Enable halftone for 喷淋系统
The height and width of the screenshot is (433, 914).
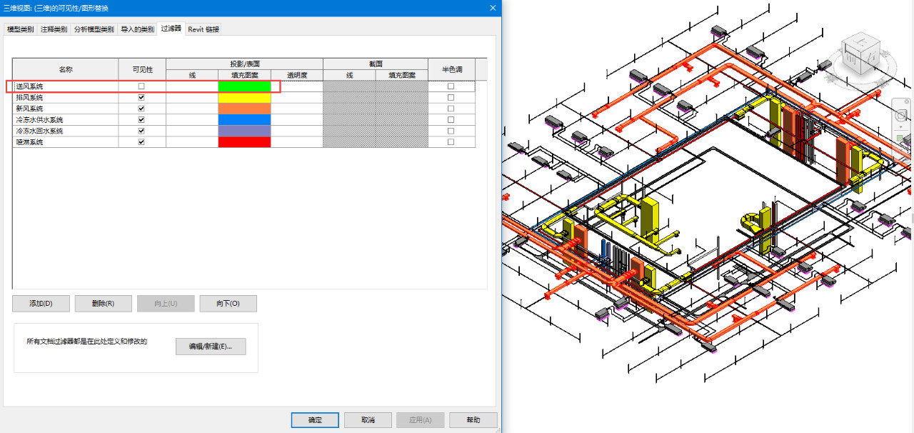click(451, 142)
